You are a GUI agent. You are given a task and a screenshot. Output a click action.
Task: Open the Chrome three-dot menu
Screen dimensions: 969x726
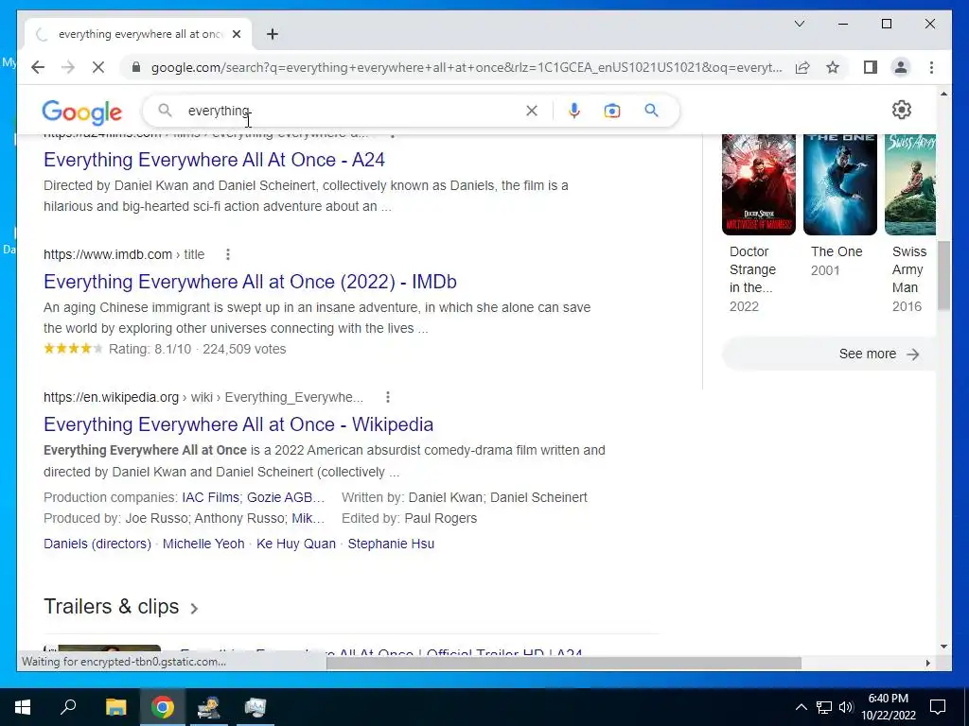[931, 67]
